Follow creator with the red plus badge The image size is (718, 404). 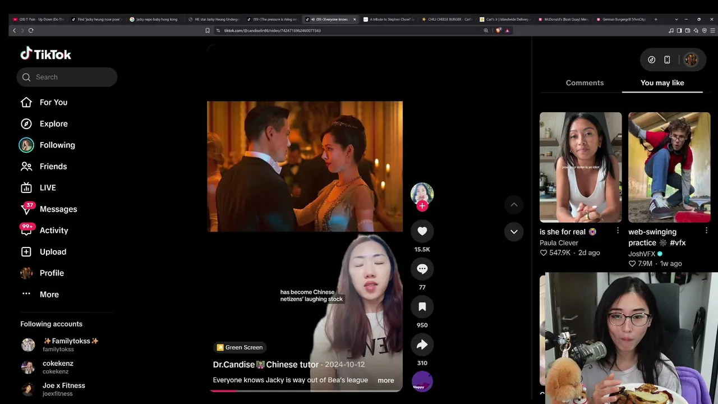pos(422,206)
